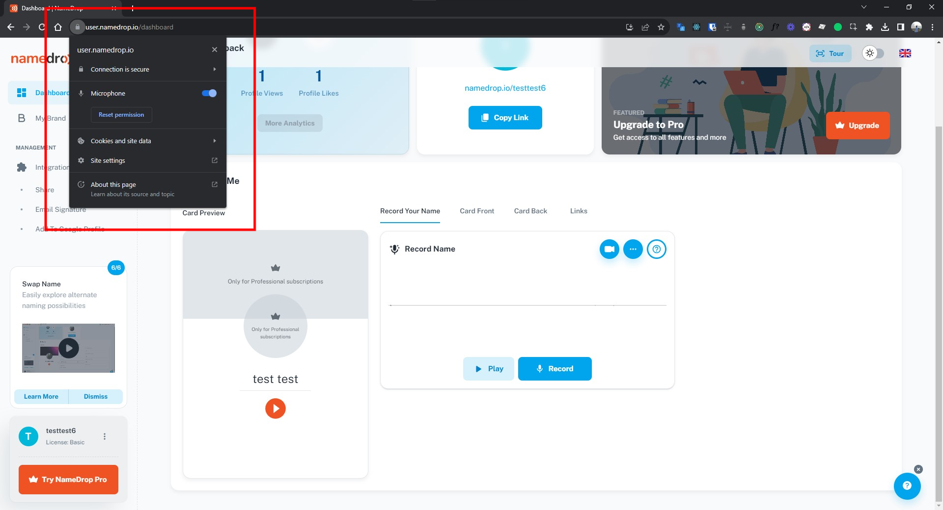Expand Cookies and site data

pos(148,141)
